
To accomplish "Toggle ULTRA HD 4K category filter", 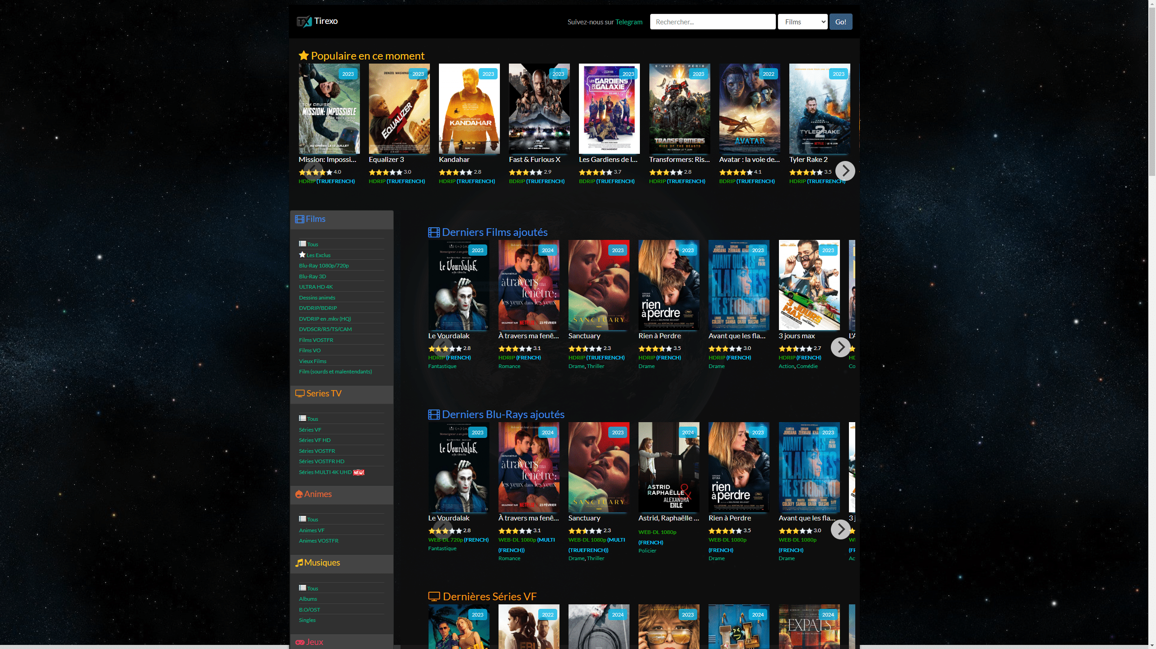I will 316,286.
